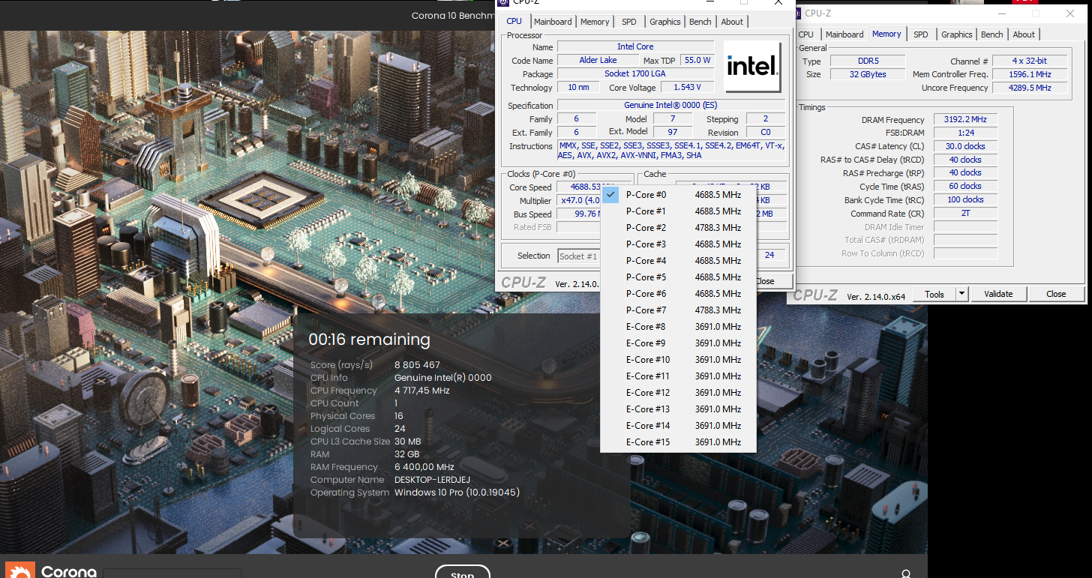This screenshot has height=578, width=1092.
Task: Select E-Core #12 menu entry
Action: 678,393
